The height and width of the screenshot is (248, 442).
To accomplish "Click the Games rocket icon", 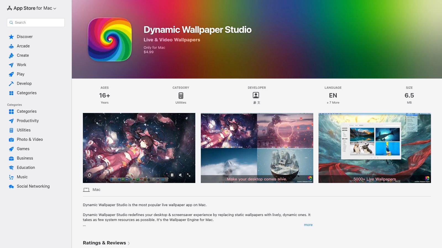I will click(11, 149).
